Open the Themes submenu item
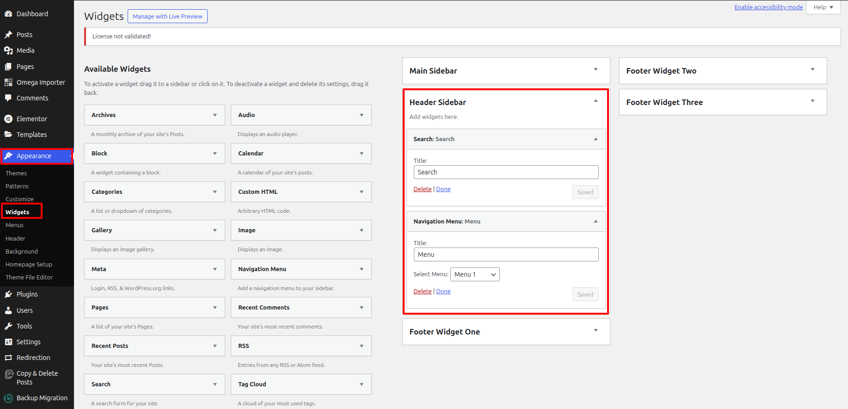 click(x=16, y=174)
